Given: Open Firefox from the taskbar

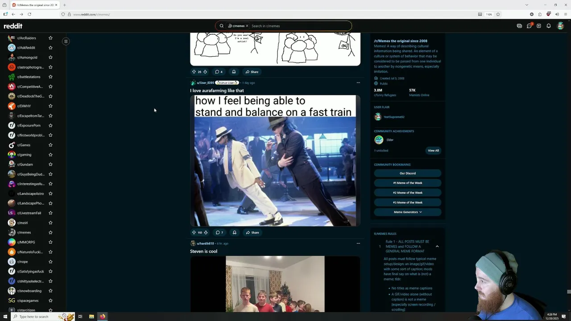Looking at the screenshot, I should [x=103, y=317].
